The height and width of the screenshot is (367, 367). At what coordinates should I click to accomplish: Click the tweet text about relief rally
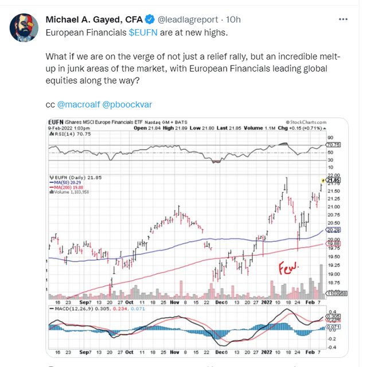[193, 69]
